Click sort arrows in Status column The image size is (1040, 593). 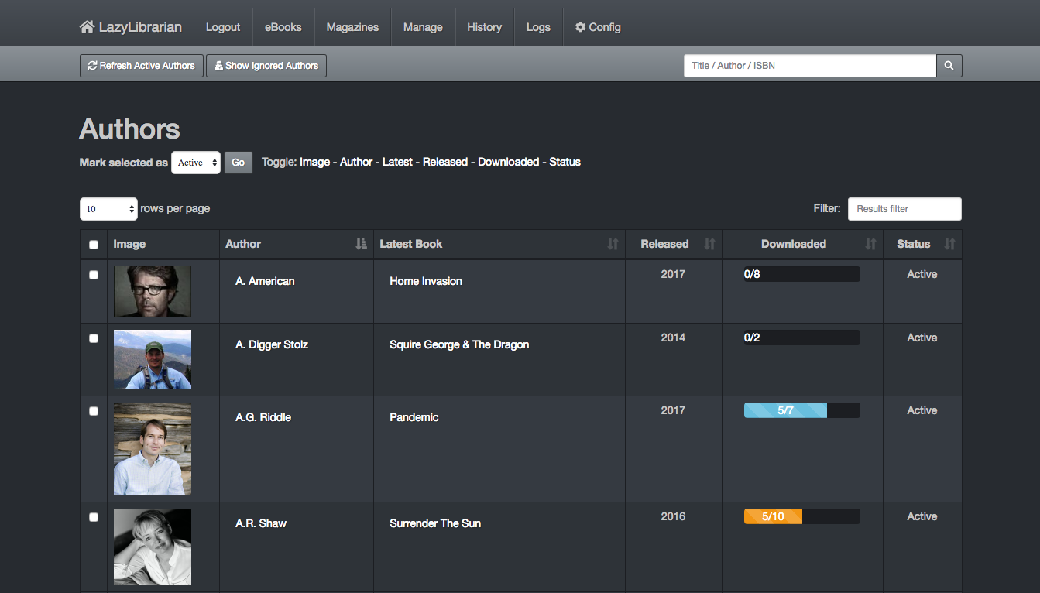click(x=949, y=244)
